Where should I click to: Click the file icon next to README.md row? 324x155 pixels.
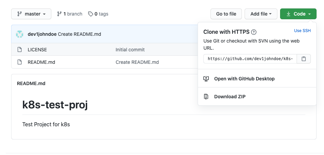pyautogui.click(x=19, y=62)
